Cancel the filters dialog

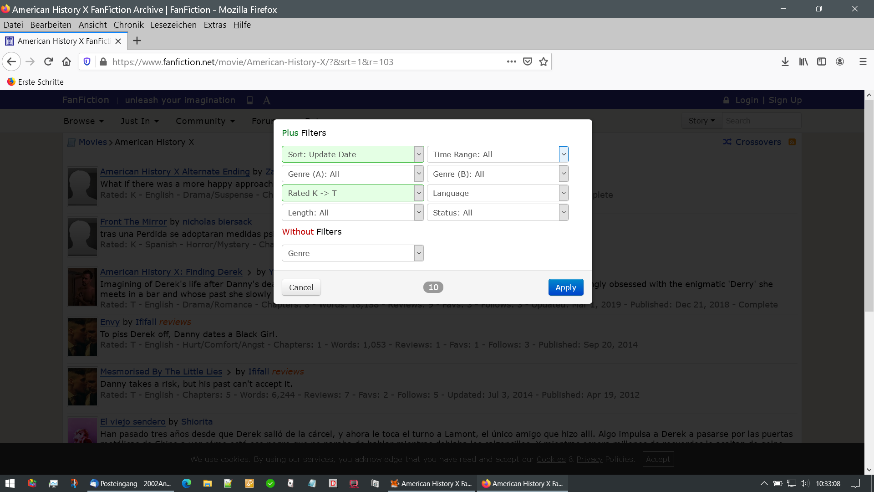tap(301, 287)
